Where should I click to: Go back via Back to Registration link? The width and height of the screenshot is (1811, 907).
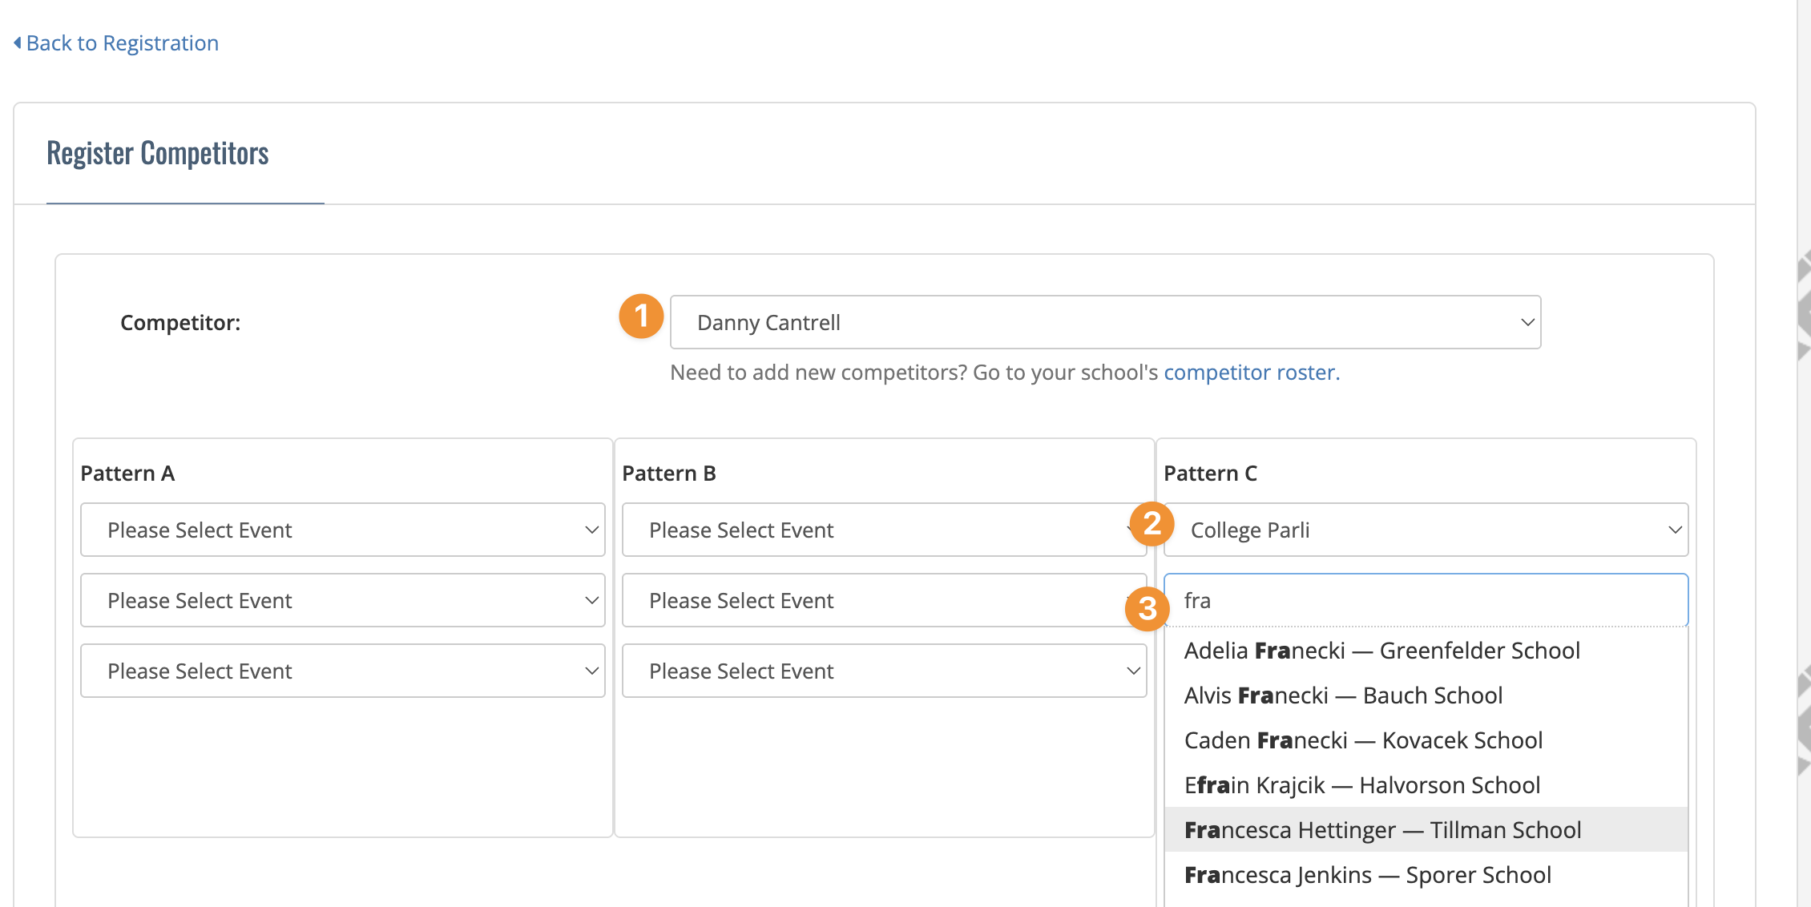[x=116, y=43]
